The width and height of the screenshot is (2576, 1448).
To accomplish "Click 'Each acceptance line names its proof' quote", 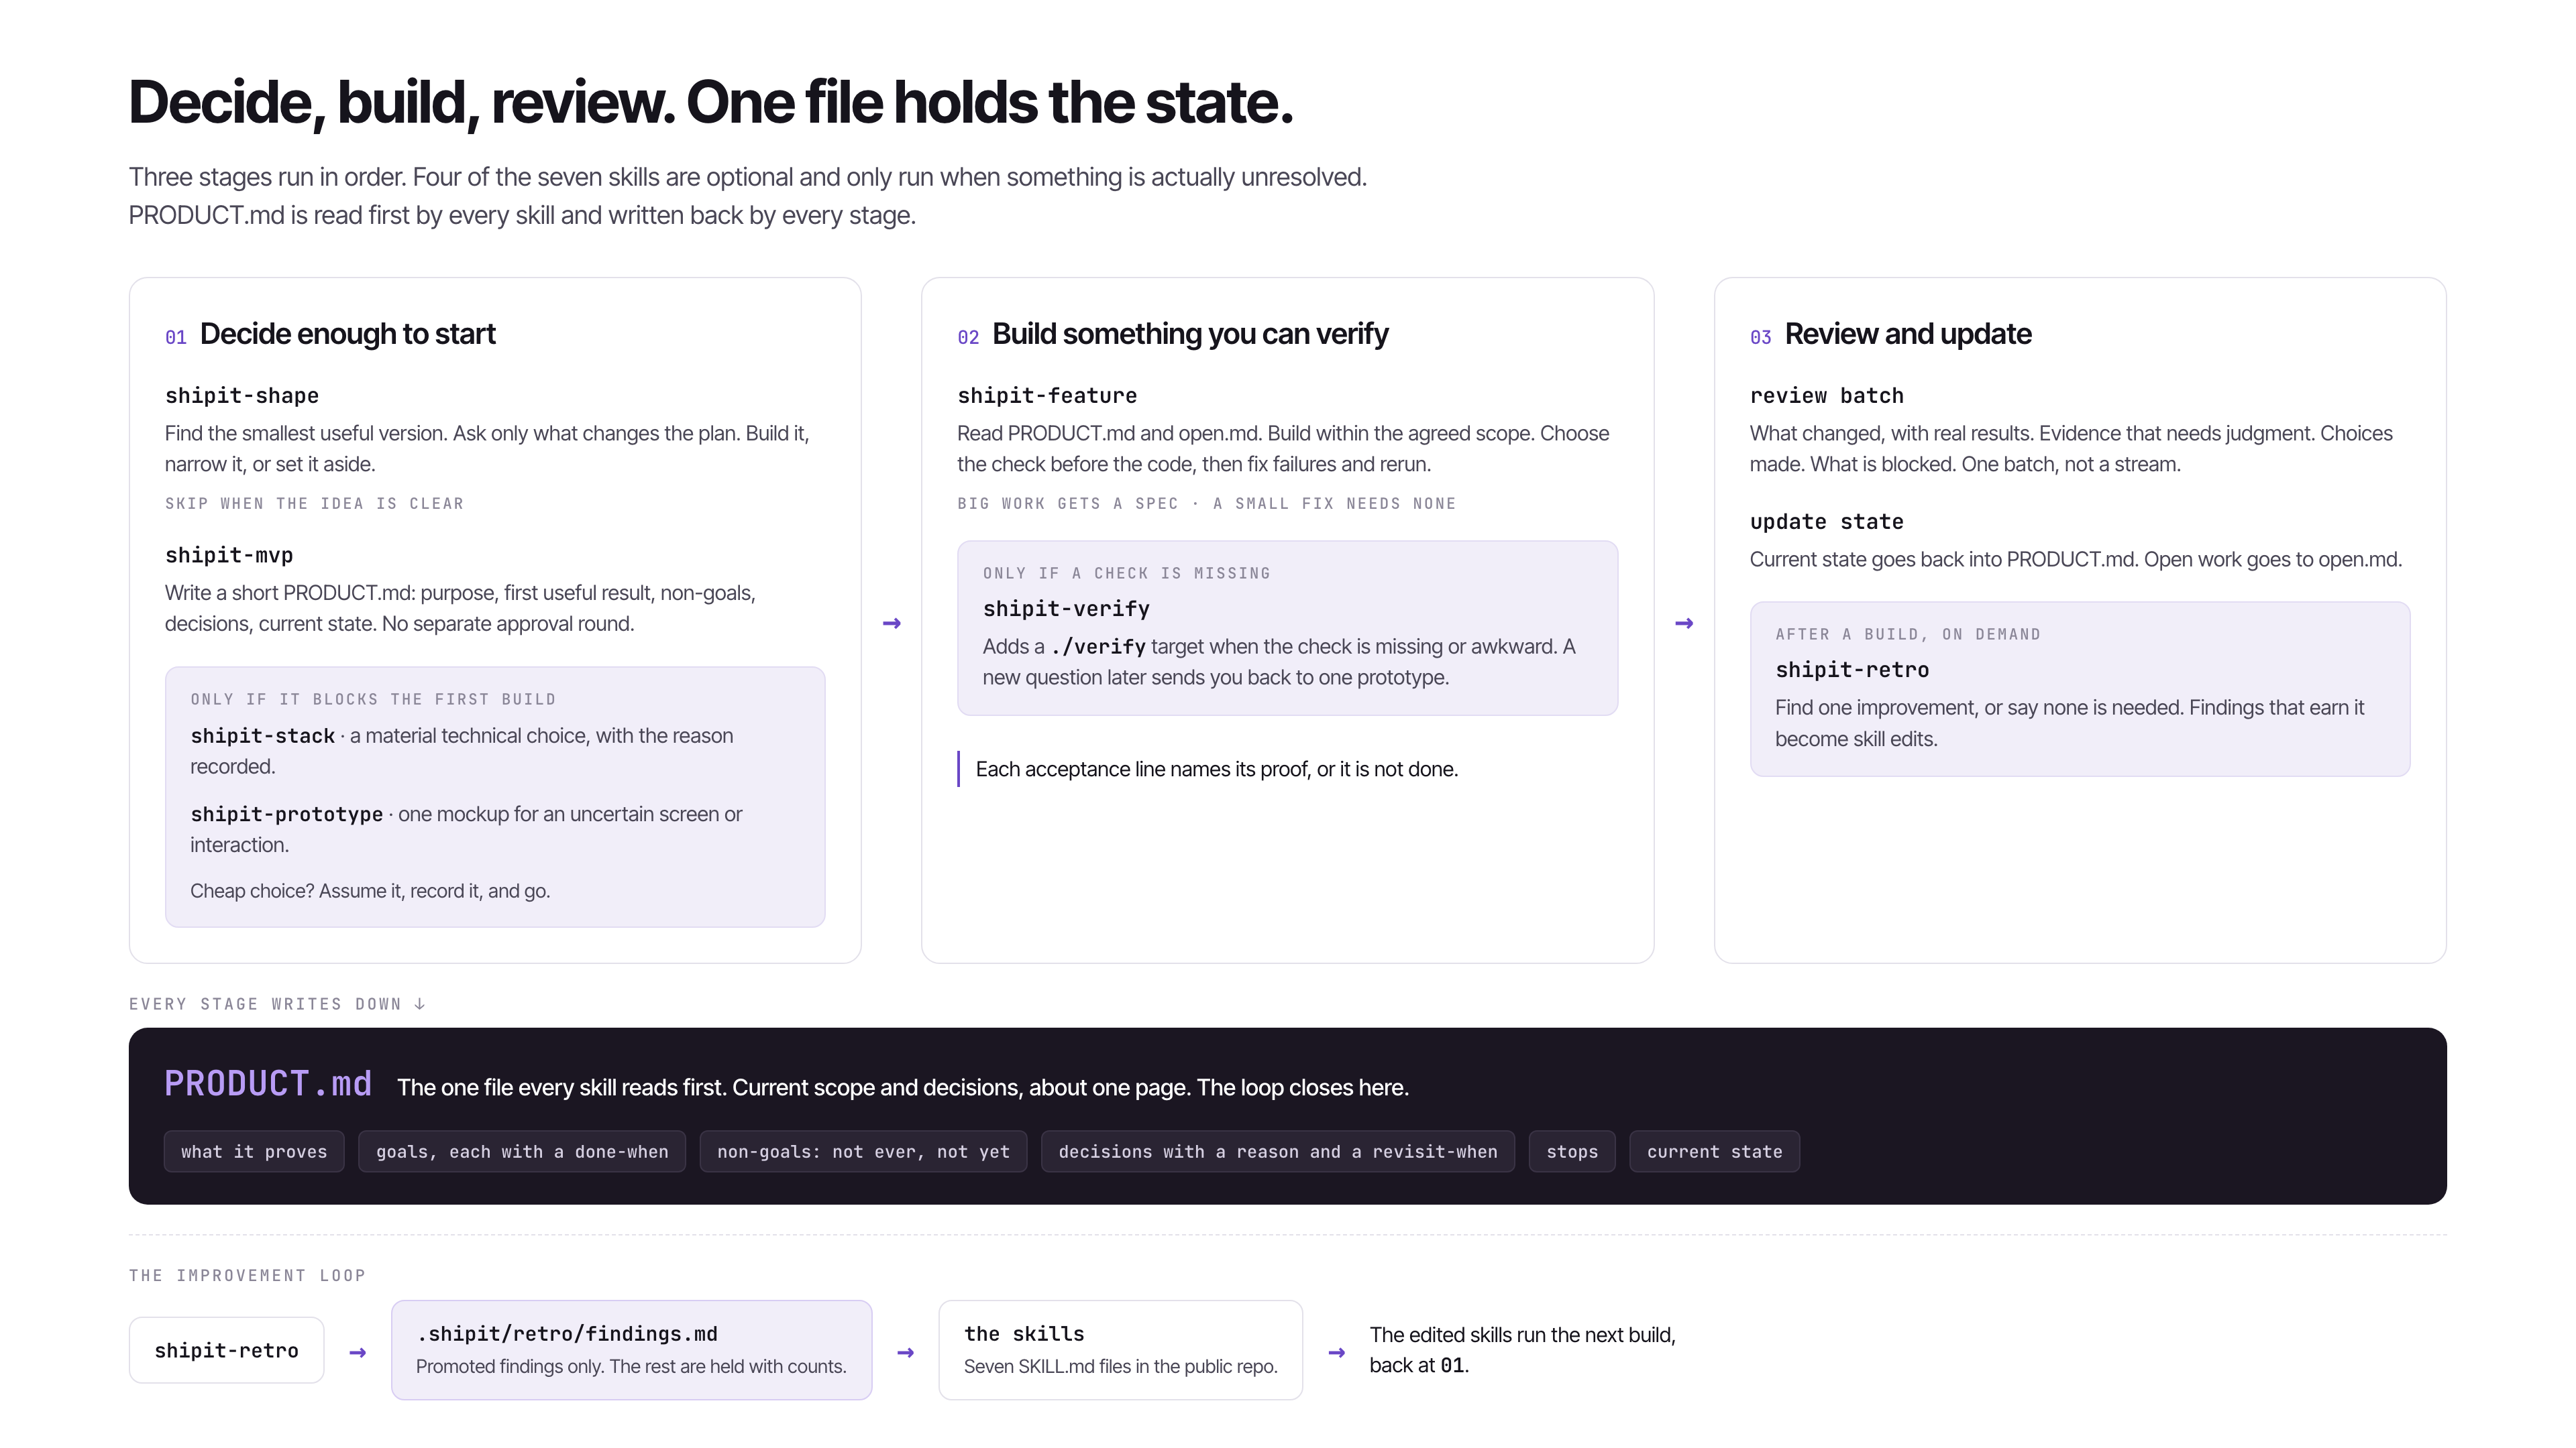I will 1217,770.
